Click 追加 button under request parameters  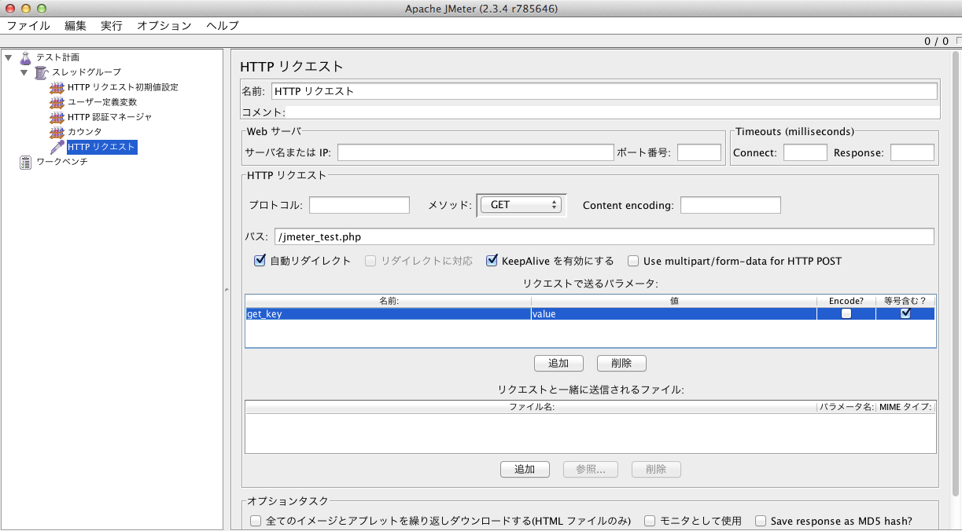click(x=558, y=363)
